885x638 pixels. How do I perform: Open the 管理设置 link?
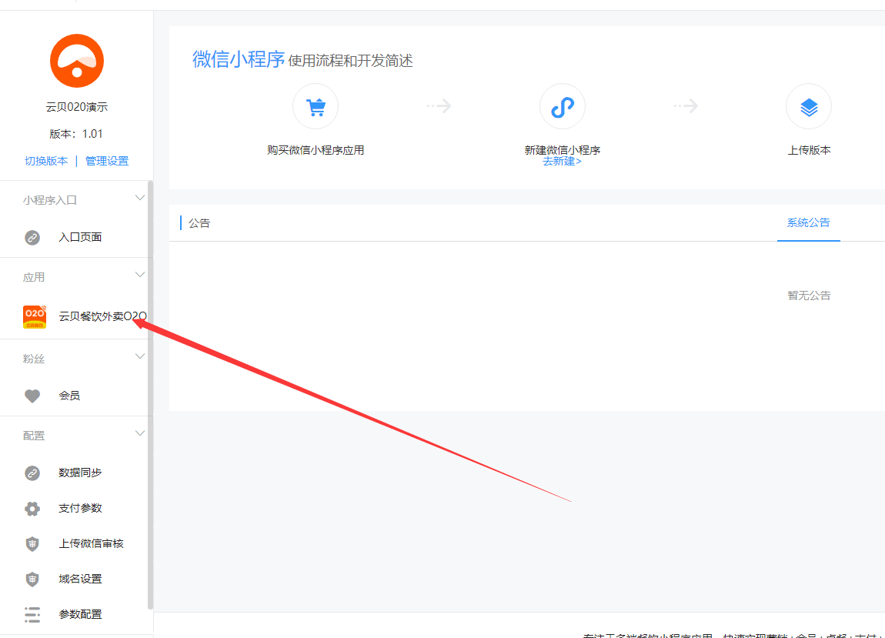pos(107,161)
